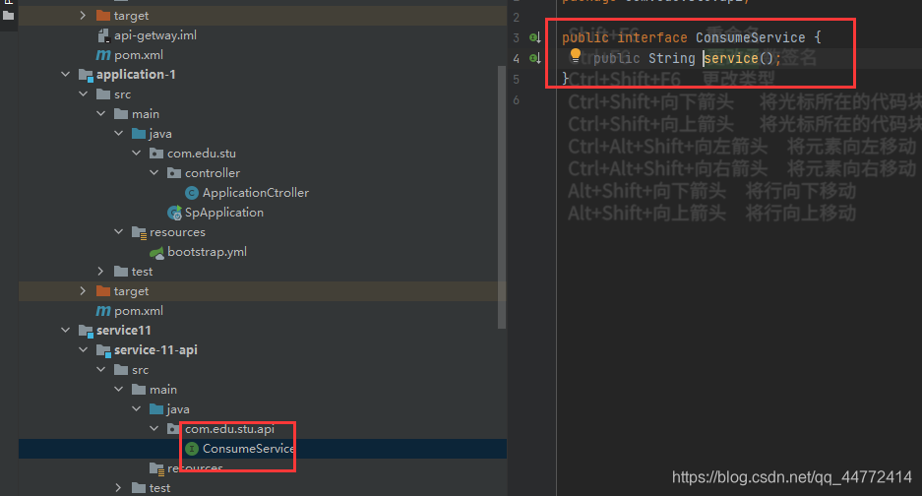922x496 pixels.
Task: Open pom.xml above service11
Action: [139, 311]
